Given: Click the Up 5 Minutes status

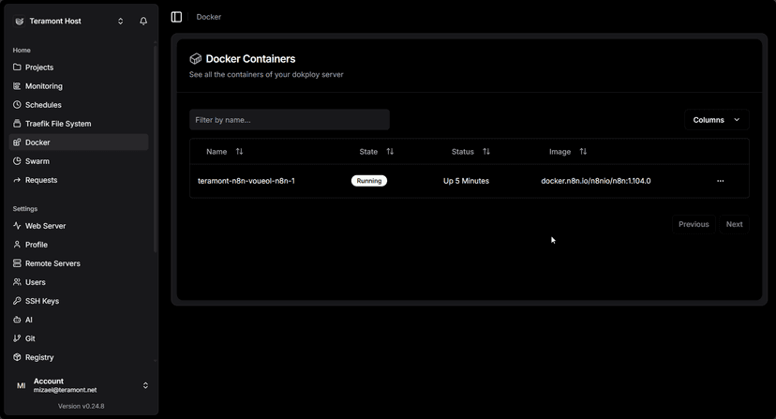Looking at the screenshot, I should pos(466,181).
